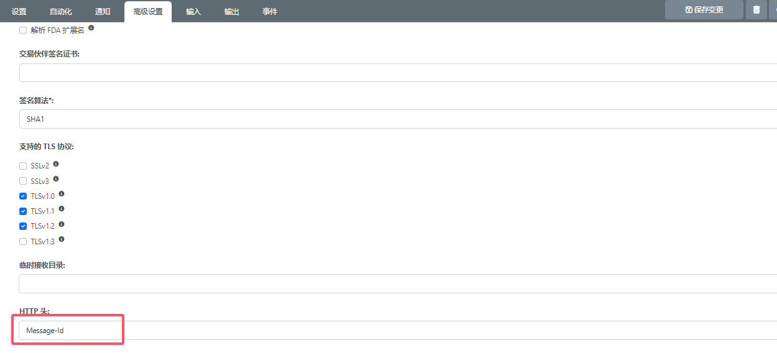Screen dimensions: 777x353
Task: Click the 临时接收目录 text field
Action: click(x=398, y=283)
